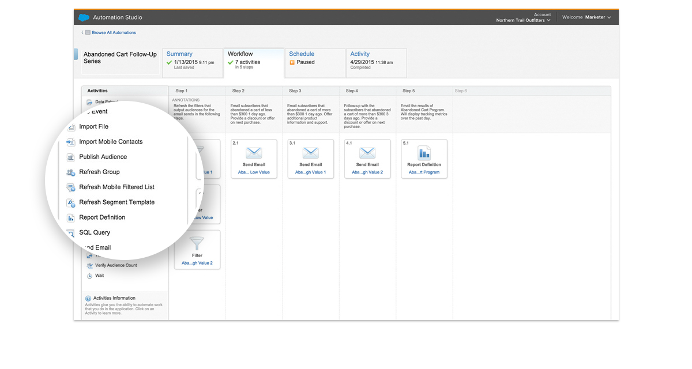Select the Refresh Segment Template icon
The image size is (692, 369).
pos(70,202)
